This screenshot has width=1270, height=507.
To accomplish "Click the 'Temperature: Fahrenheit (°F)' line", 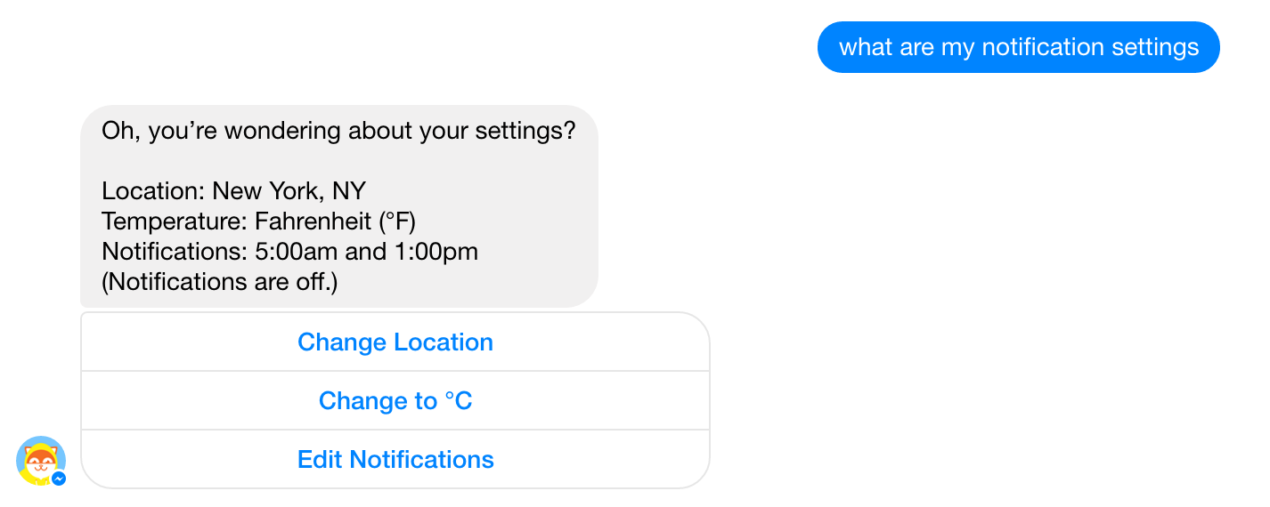I will click(258, 221).
